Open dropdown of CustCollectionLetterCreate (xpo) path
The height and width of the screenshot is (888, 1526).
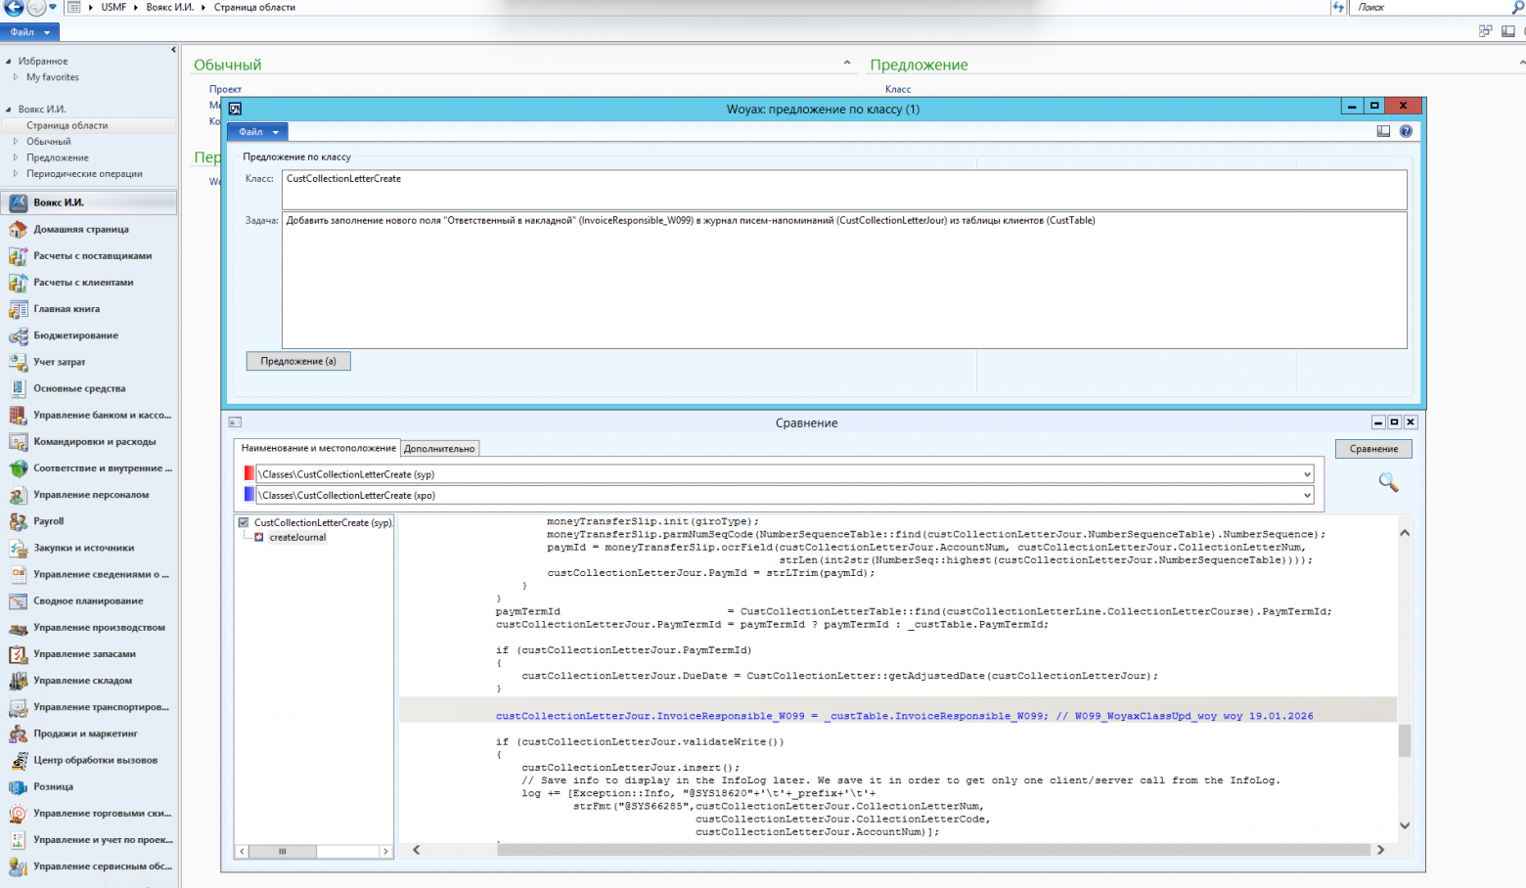[x=1306, y=496]
